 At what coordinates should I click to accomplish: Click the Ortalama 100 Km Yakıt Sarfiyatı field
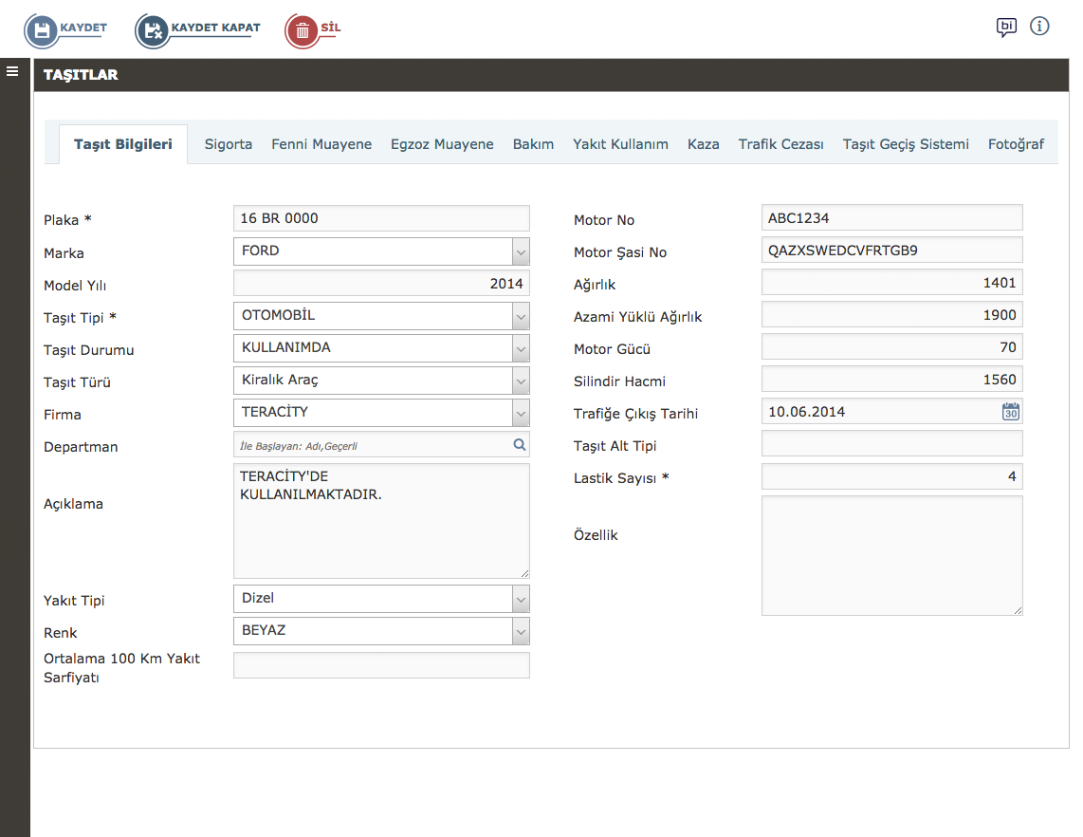381,665
